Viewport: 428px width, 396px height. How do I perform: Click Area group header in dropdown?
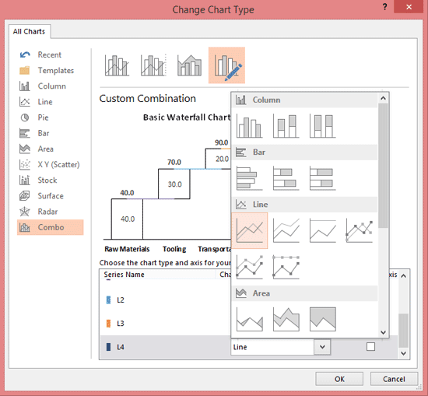pos(304,293)
